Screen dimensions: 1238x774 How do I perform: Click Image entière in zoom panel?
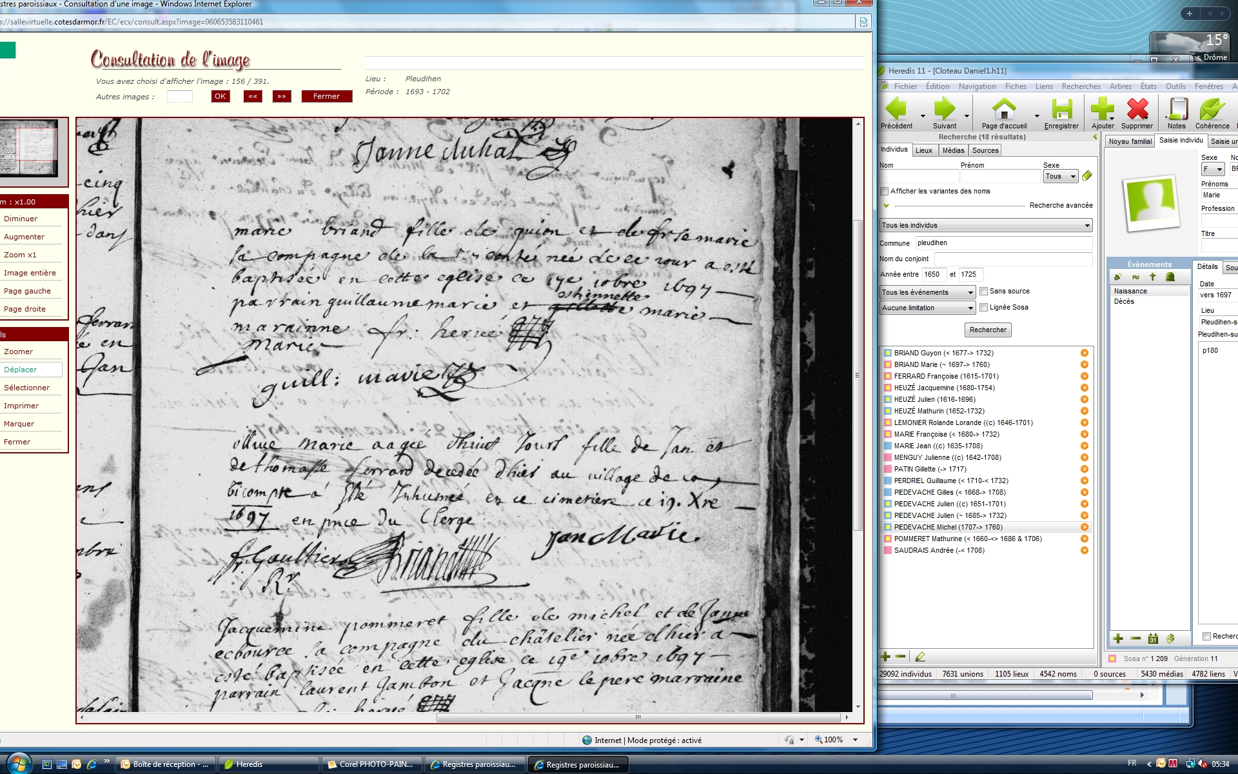click(x=30, y=273)
